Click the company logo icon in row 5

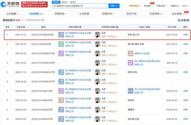(61, 72)
